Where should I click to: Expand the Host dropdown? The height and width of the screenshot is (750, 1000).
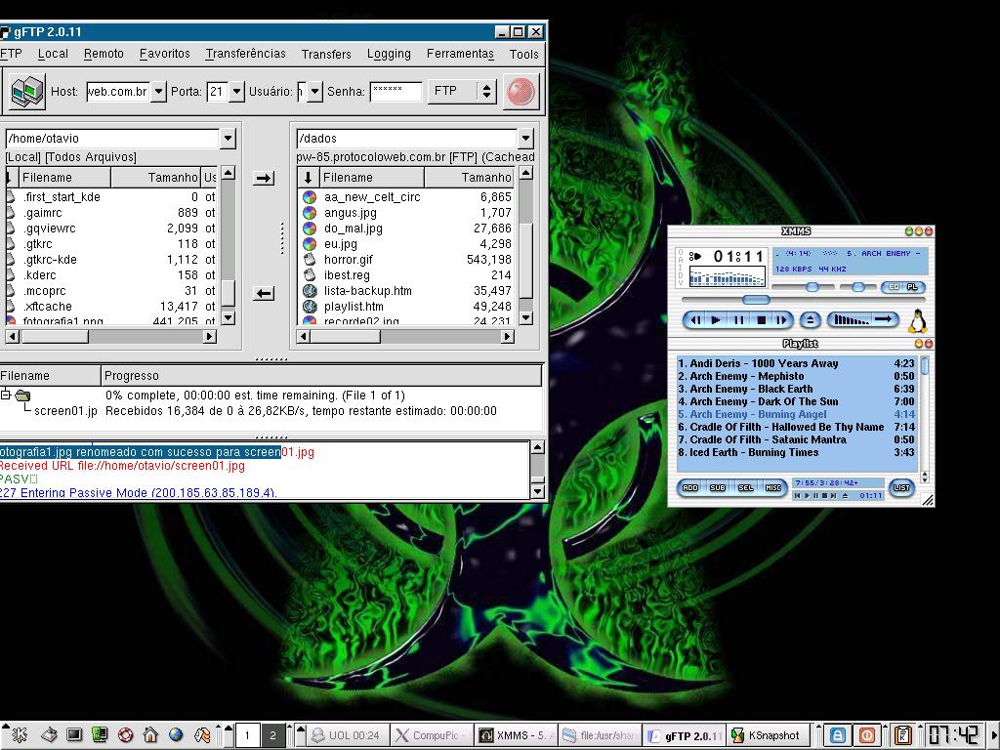pos(159,92)
